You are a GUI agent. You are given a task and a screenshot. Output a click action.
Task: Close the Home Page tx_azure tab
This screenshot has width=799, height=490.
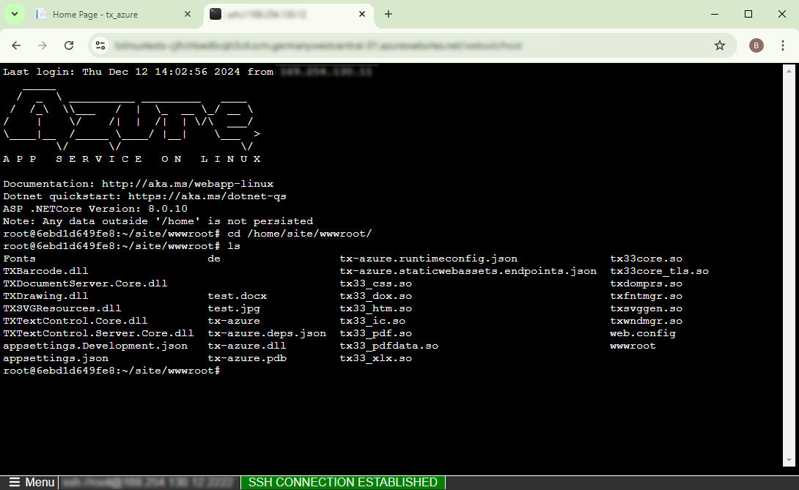tap(188, 14)
